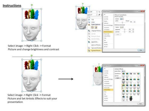149x111 pixels.
Task: Click the shape width icon beside 1.7"
Action: click(89, 15)
